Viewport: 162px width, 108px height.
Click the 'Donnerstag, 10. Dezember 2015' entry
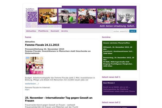pos(119,59)
